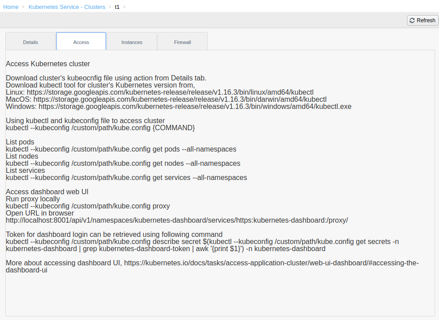Screen dimensions: 439x320
Task: Navigate to Home via breadcrumb
Action: pyautogui.click(x=11, y=7)
